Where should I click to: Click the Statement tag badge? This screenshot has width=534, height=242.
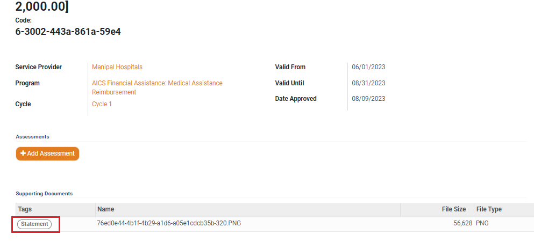pos(34,224)
